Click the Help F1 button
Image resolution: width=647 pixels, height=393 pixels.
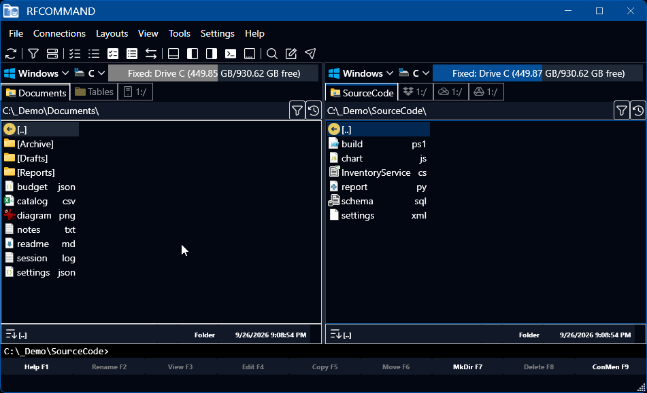(36, 367)
